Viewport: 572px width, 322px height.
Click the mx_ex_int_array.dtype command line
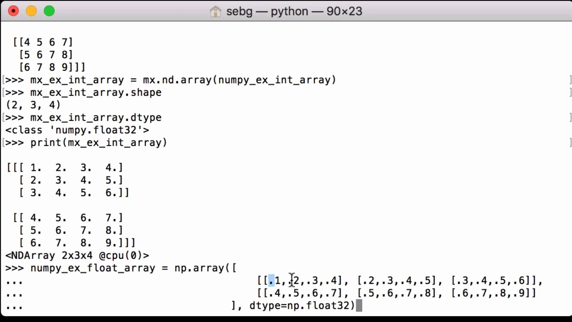[96, 117]
